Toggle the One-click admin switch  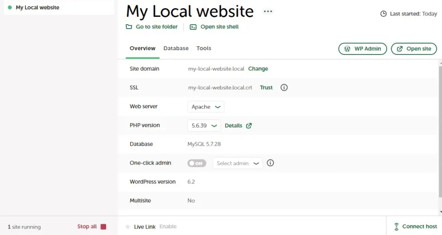197,163
